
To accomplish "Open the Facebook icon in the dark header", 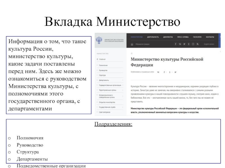I will pos(175,44).
